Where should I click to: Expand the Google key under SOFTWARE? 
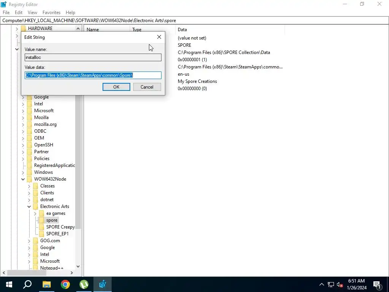click(x=23, y=97)
